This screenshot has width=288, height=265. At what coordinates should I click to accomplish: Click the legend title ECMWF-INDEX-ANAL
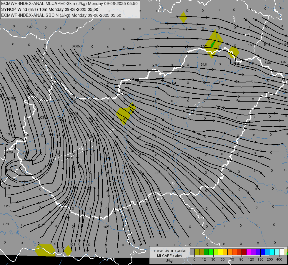point(169,251)
